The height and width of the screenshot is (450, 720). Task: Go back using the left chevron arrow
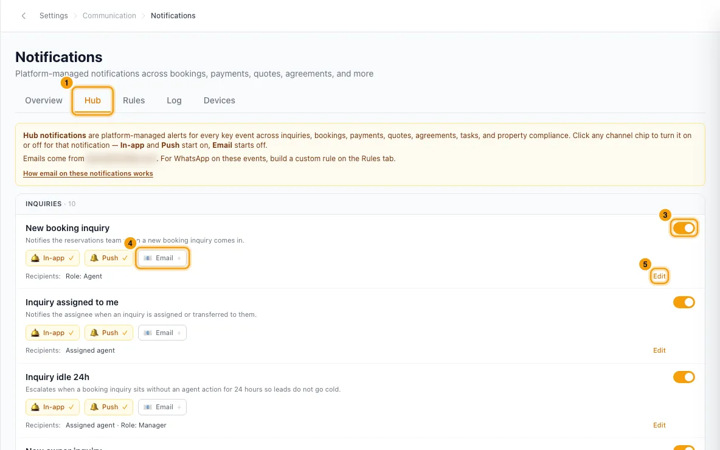coord(24,16)
